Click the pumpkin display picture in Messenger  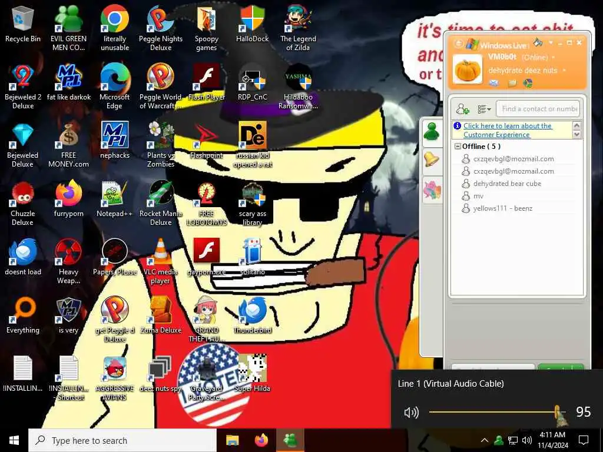(467, 69)
